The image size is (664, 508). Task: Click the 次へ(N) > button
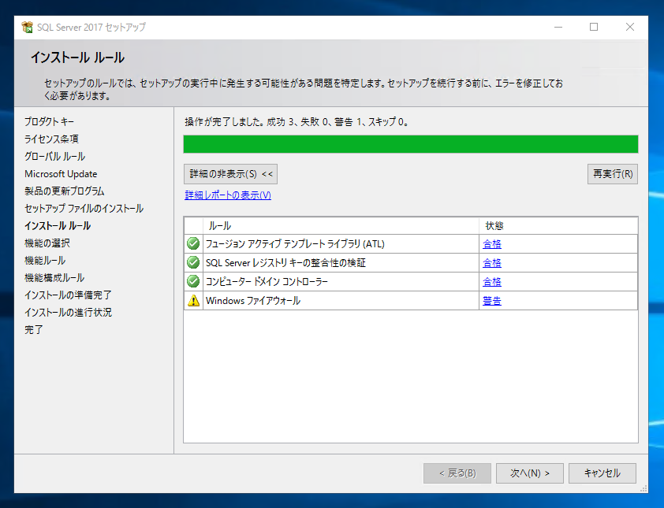coord(530,473)
